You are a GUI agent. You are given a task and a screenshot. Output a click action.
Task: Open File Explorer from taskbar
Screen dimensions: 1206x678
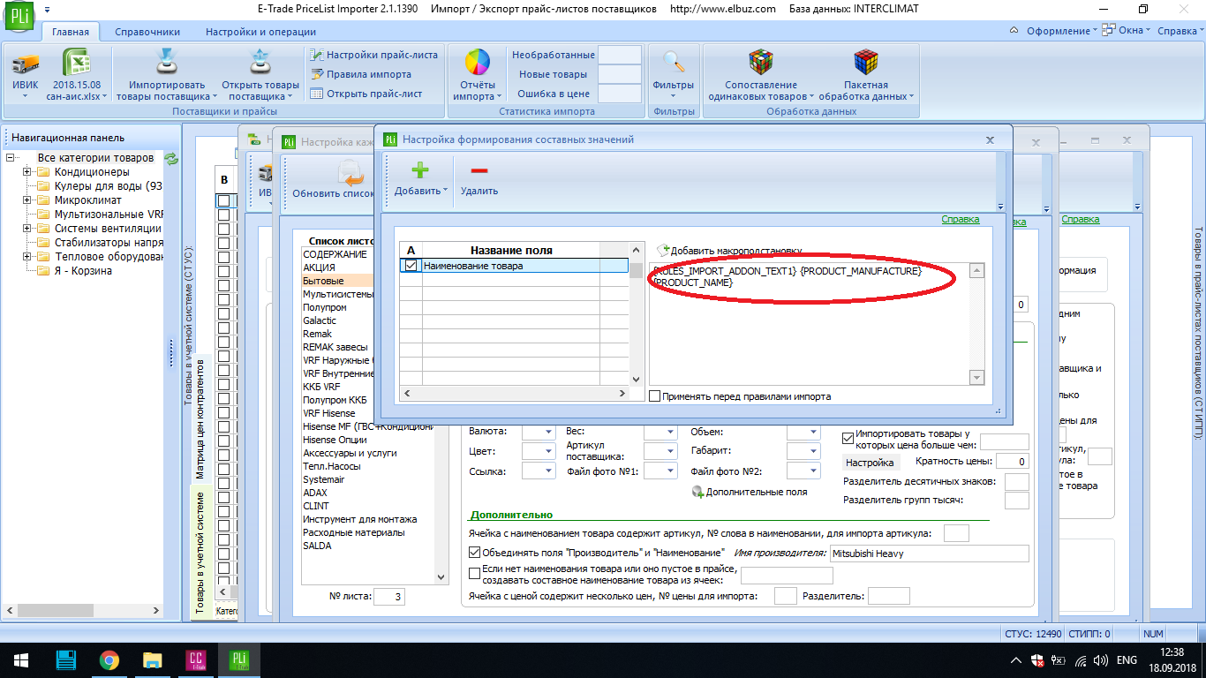click(x=153, y=659)
